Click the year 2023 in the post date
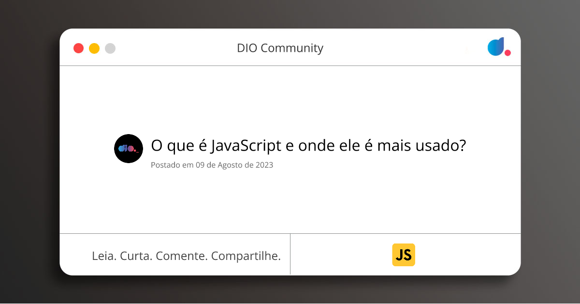The height and width of the screenshot is (304, 580). click(264, 165)
